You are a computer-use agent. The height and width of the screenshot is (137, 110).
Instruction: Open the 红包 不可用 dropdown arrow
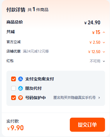tap(104, 61)
